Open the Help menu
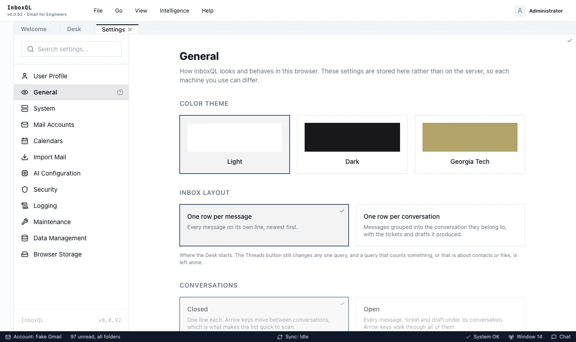Image resolution: width=576 pixels, height=342 pixels. [207, 11]
